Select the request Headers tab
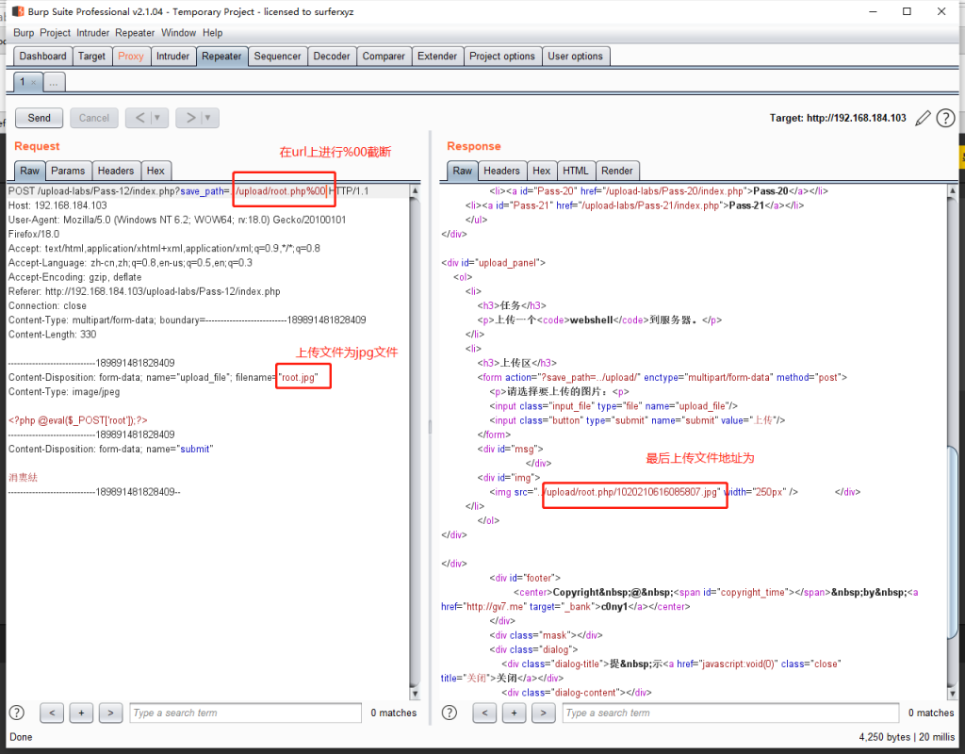The image size is (965, 754). tap(116, 171)
